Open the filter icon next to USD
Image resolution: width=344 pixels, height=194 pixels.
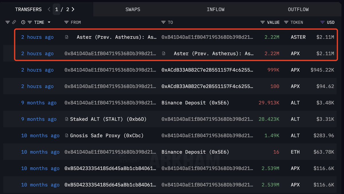click(x=322, y=22)
